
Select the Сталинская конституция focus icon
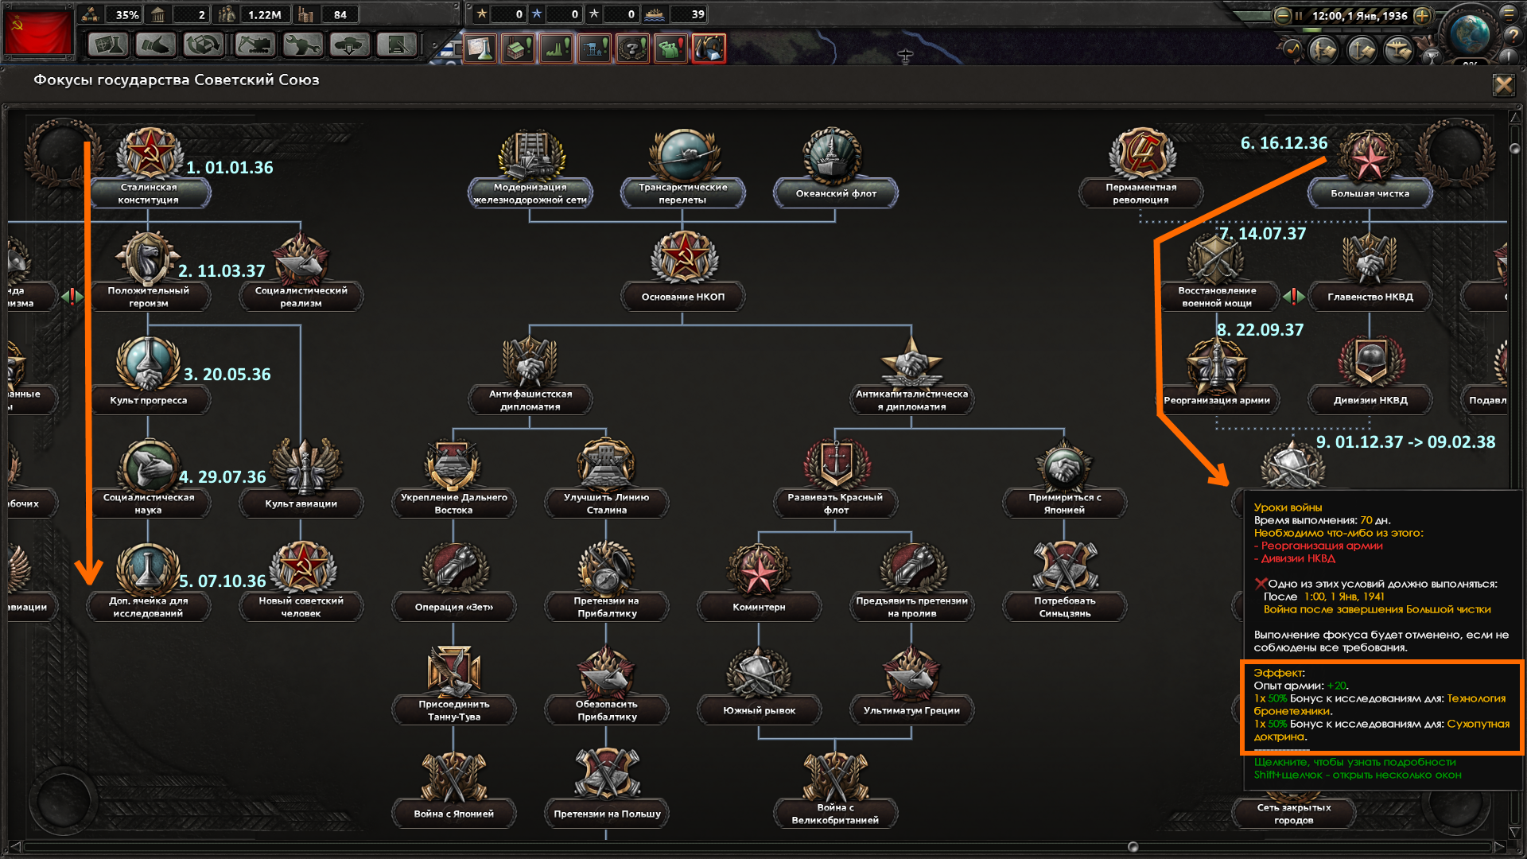[149, 153]
